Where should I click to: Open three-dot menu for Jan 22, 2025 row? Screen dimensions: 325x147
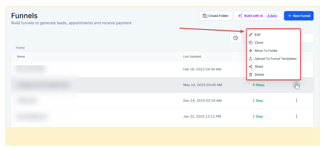click(x=296, y=116)
